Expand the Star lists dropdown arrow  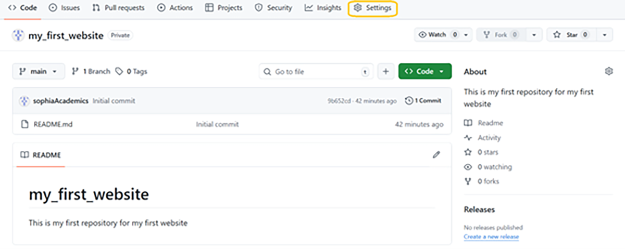pyautogui.click(x=604, y=35)
